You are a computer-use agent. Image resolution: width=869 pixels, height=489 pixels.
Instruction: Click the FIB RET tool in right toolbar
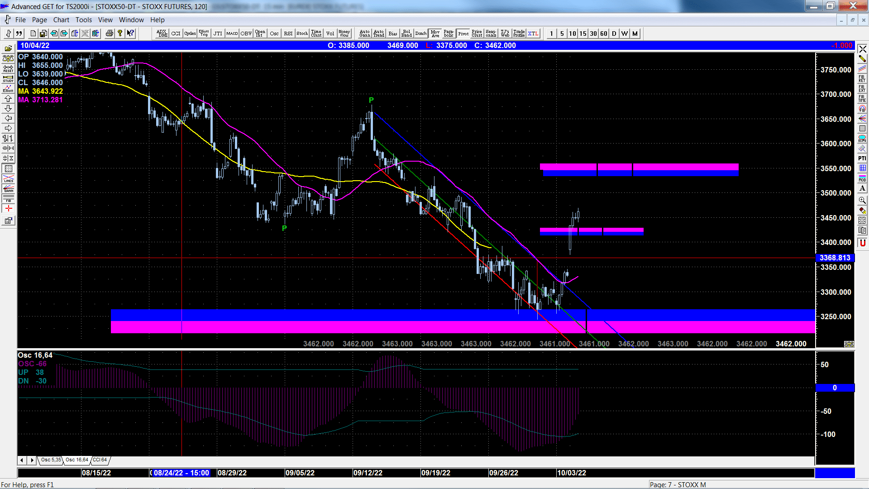(862, 78)
